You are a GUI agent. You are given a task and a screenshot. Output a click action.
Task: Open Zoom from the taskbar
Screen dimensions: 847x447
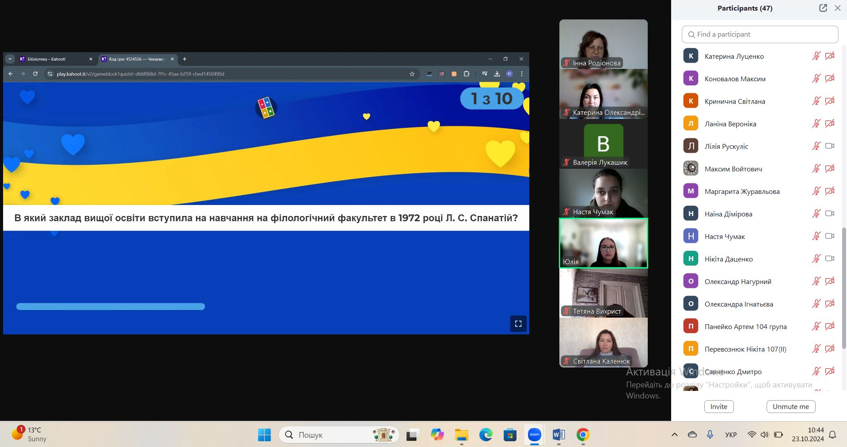[x=534, y=435]
